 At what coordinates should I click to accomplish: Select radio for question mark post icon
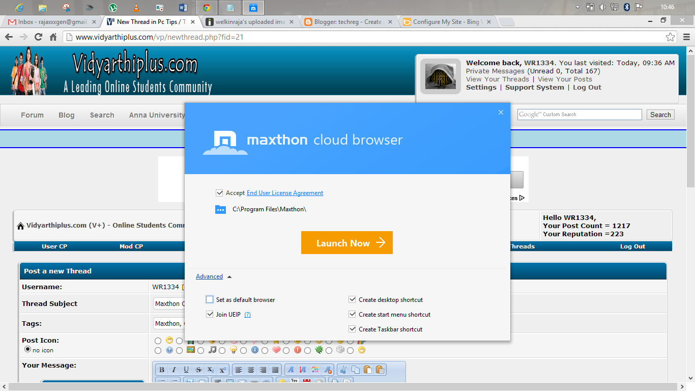pos(158,350)
